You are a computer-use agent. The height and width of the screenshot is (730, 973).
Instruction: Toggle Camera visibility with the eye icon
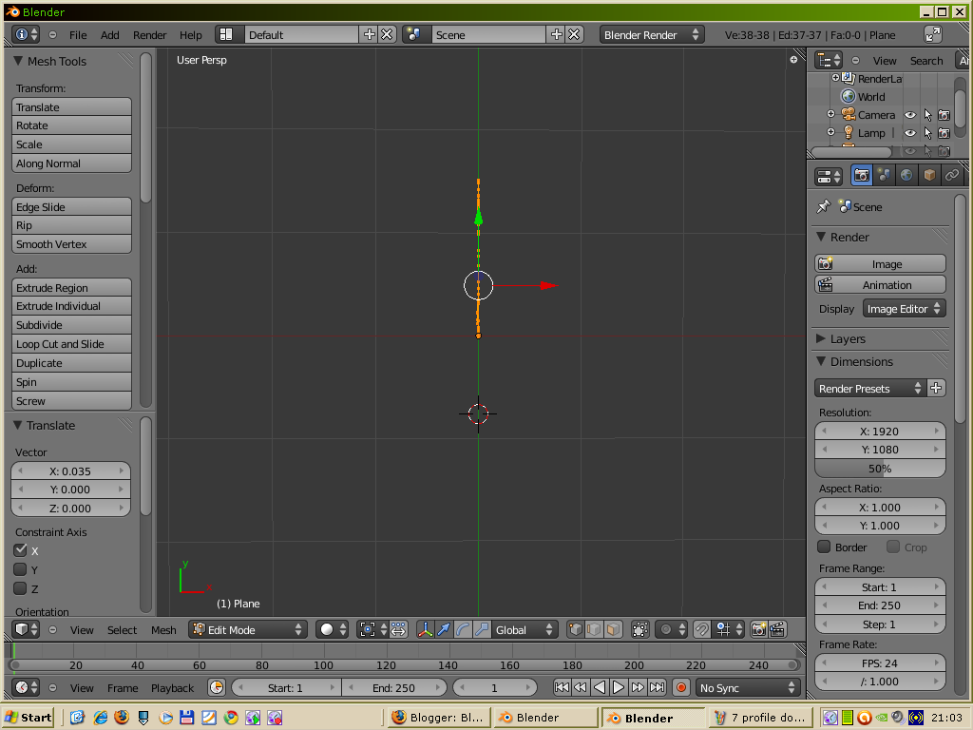pyautogui.click(x=910, y=114)
